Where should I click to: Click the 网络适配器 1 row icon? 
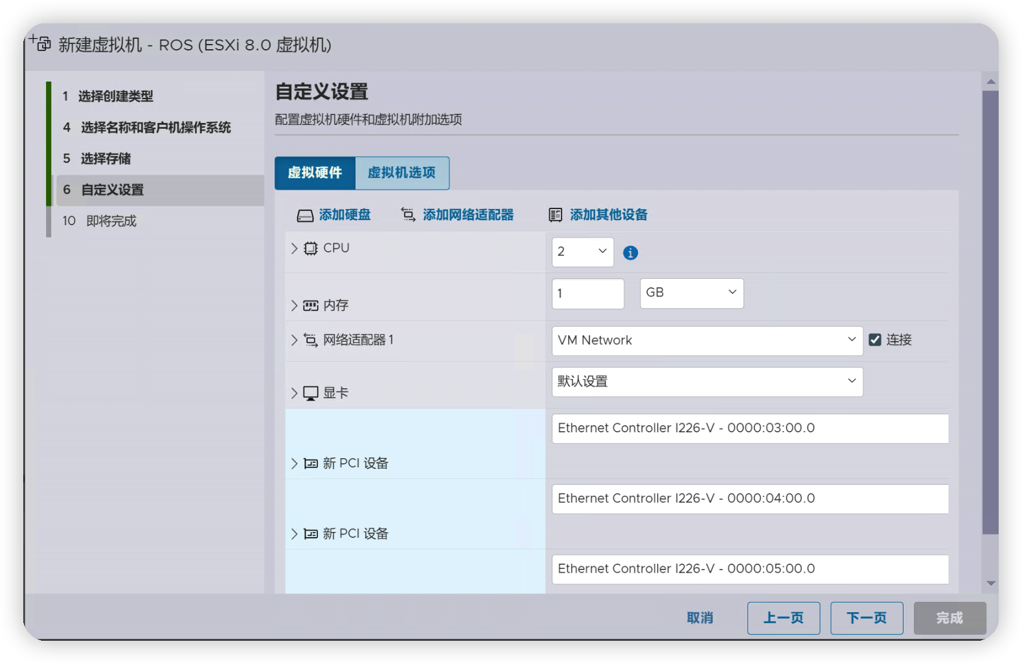pyautogui.click(x=311, y=340)
